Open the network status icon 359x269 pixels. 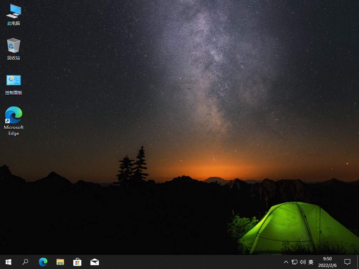tap(294, 262)
